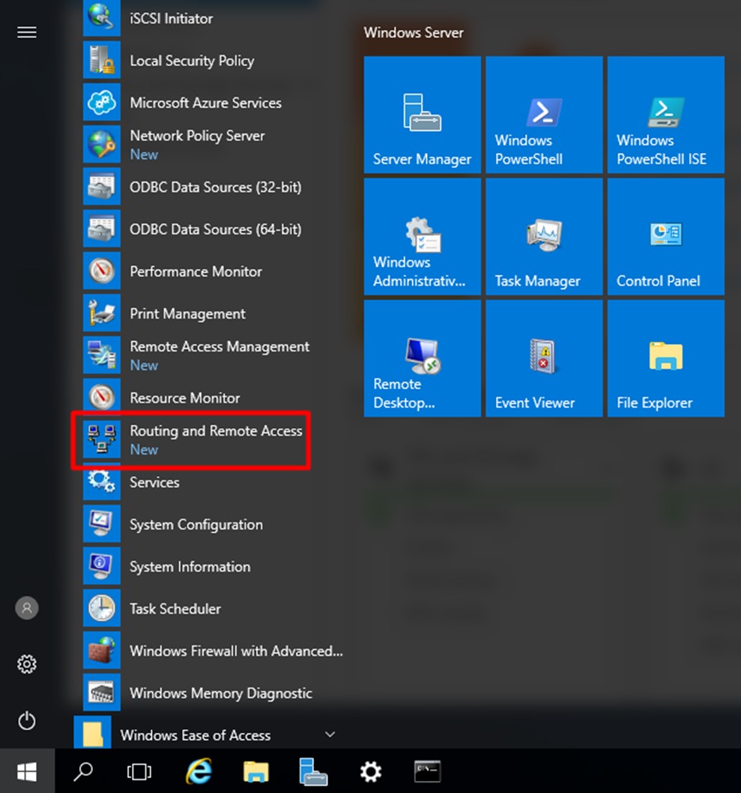Click the Windows Start button
This screenshot has width=741, height=793.
click(27, 772)
